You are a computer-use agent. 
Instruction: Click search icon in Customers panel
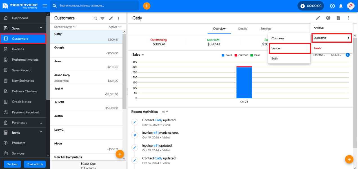(x=95, y=19)
